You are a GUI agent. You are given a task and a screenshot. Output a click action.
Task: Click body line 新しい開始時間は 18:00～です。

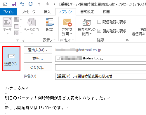(34, 108)
